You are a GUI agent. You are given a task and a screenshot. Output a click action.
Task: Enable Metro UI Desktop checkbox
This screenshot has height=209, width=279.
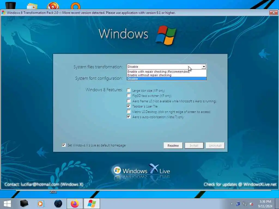[x=129, y=111]
